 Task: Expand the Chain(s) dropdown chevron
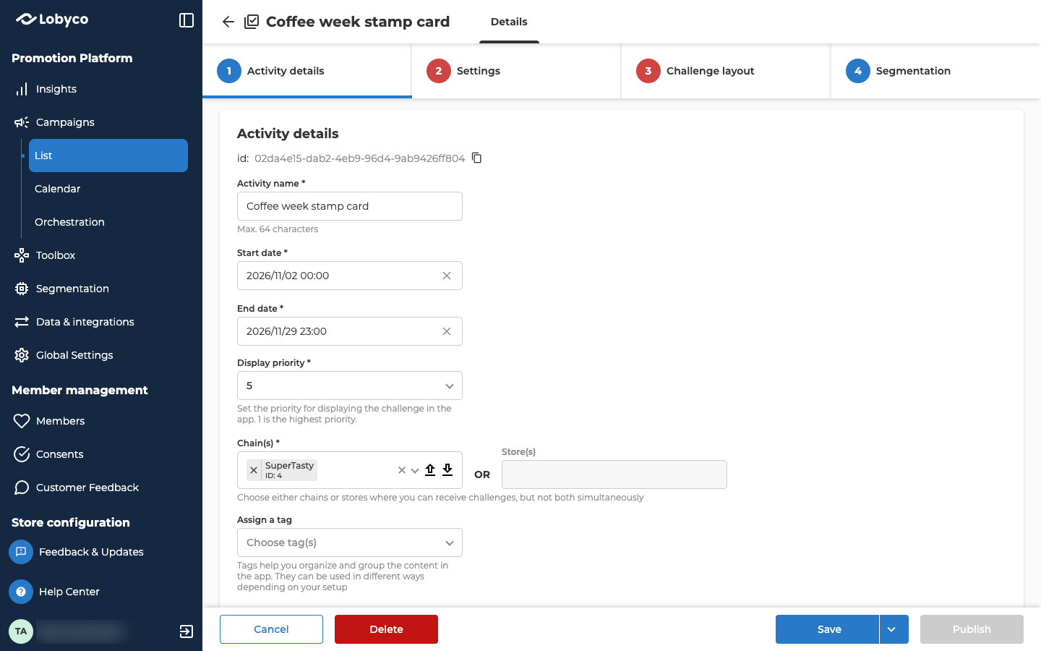pyautogui.click(x=415, y=470)
